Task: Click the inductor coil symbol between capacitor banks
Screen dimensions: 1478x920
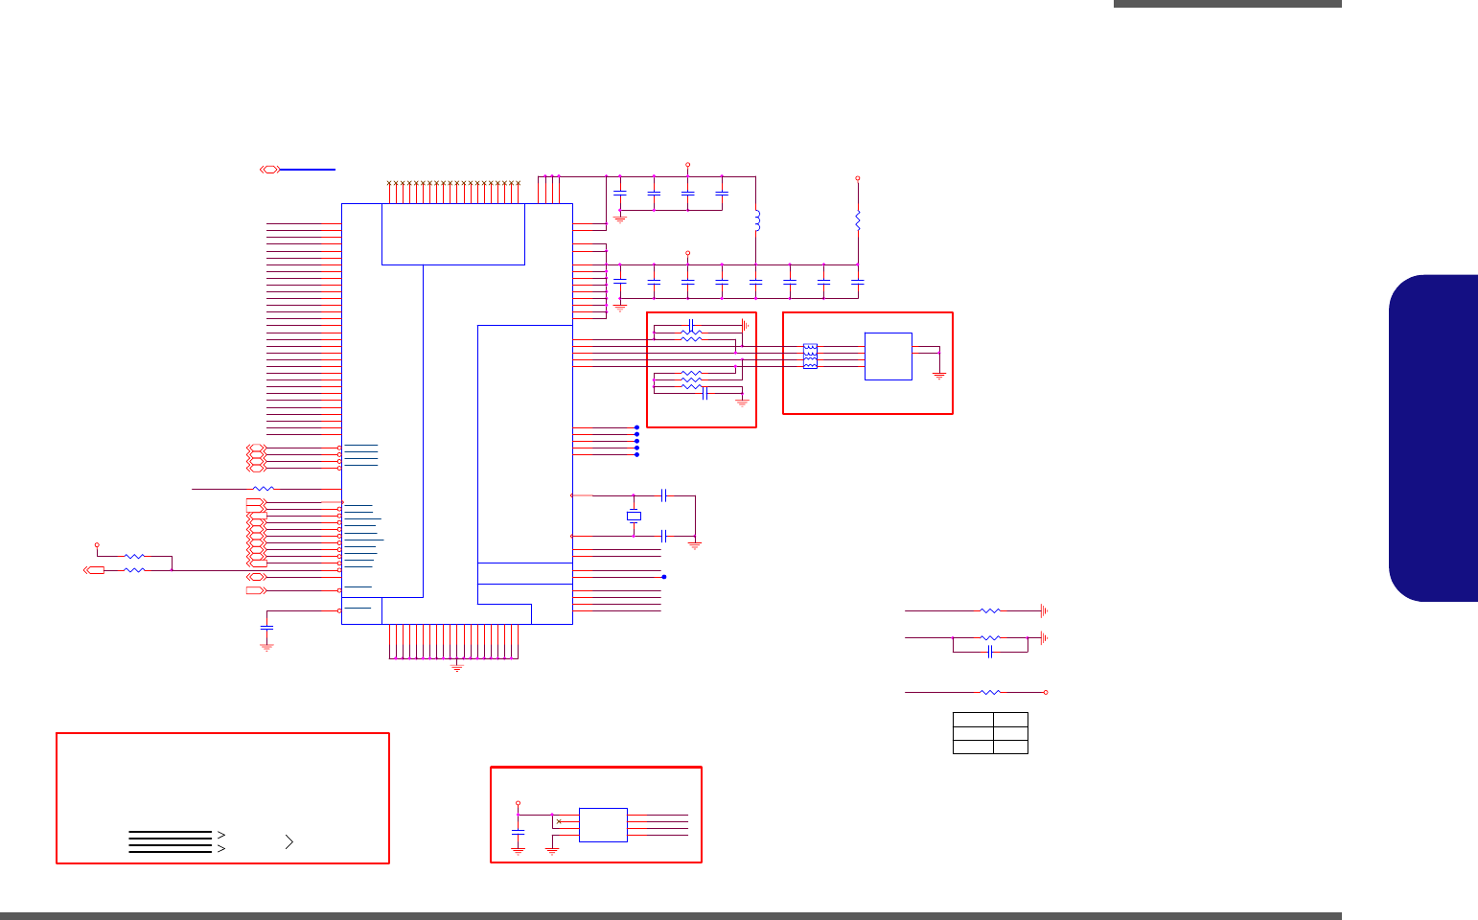Action: (x=757, y=220)
